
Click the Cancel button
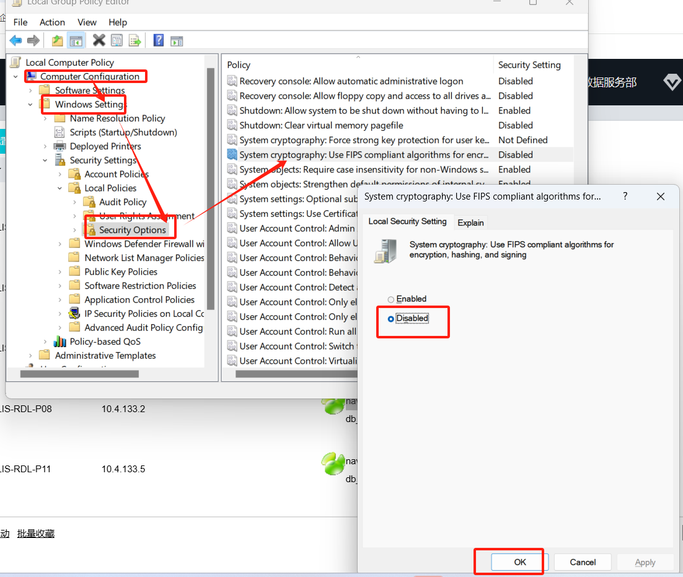pyautogui.click(x=583, y=562)
